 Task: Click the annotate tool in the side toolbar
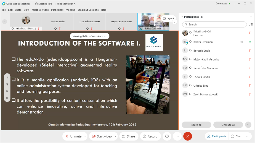coord(7,77)
